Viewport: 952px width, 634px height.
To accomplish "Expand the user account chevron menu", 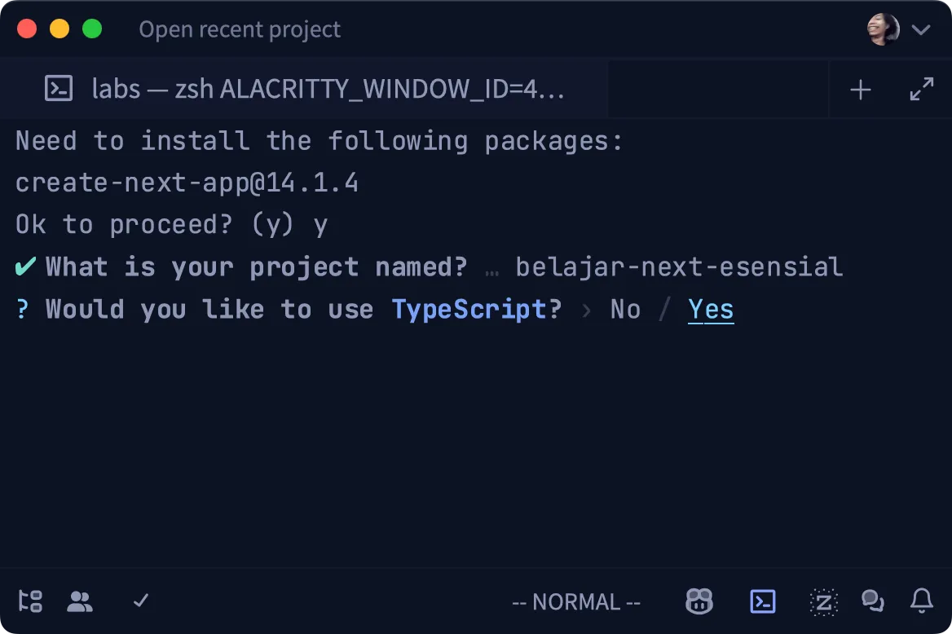I will click(x=922, y=29).
